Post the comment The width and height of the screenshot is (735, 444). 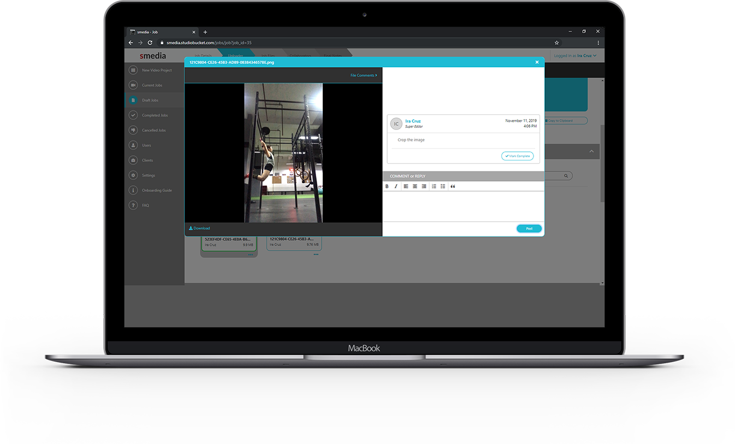coord(529,229)
